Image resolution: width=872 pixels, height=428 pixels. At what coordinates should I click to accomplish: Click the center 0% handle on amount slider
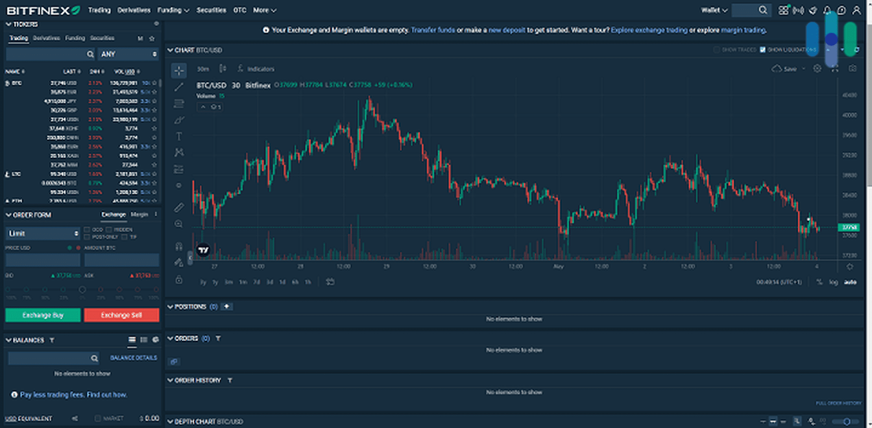click(x=82, y=290)
